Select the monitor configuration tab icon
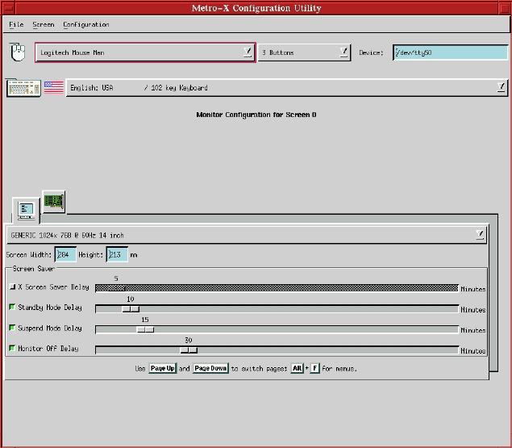This screenshot has width=512, height=448. pos(26,210)
